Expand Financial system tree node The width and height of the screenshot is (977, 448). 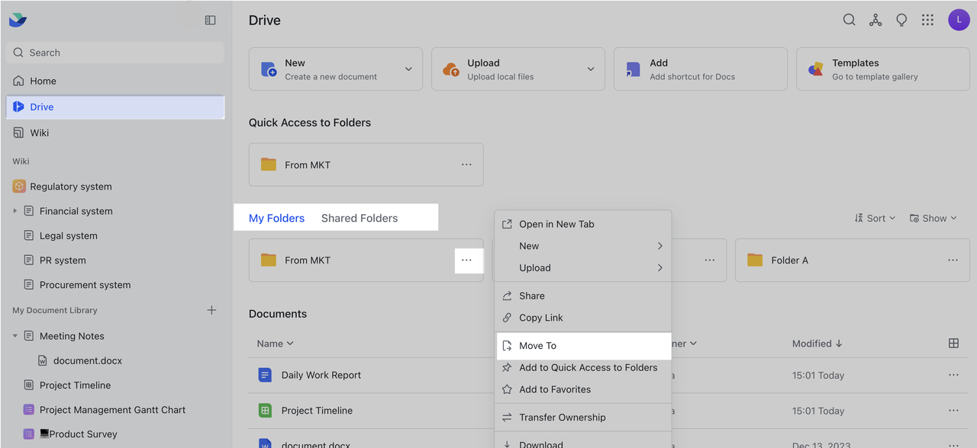tap(15, 211)
